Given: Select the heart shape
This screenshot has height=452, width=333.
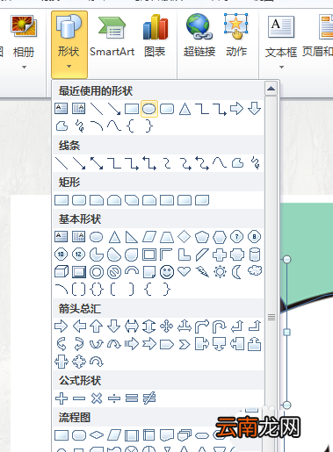Looking at the screenshot, I should pyautogui.click(x=185, y=271).
